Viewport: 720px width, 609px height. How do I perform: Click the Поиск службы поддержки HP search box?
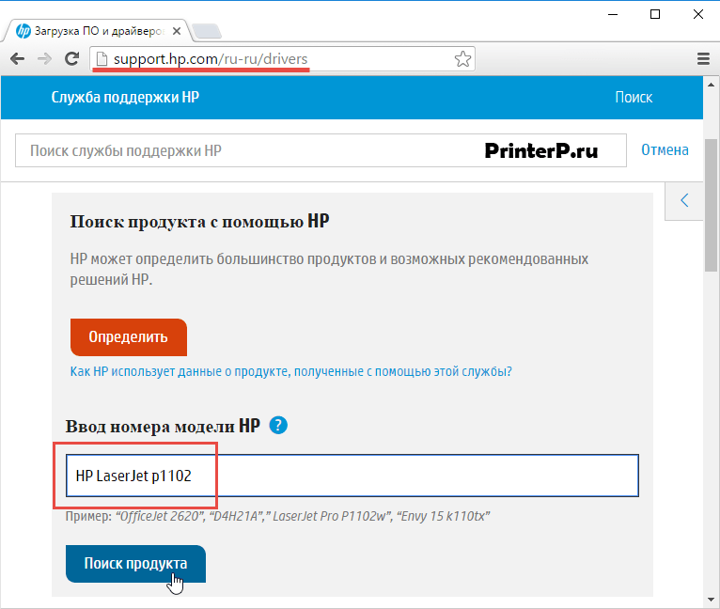(321, 150)
